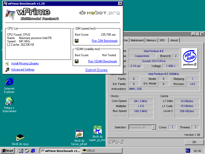Open the Advanced Settings link

[x=23, y=70]
